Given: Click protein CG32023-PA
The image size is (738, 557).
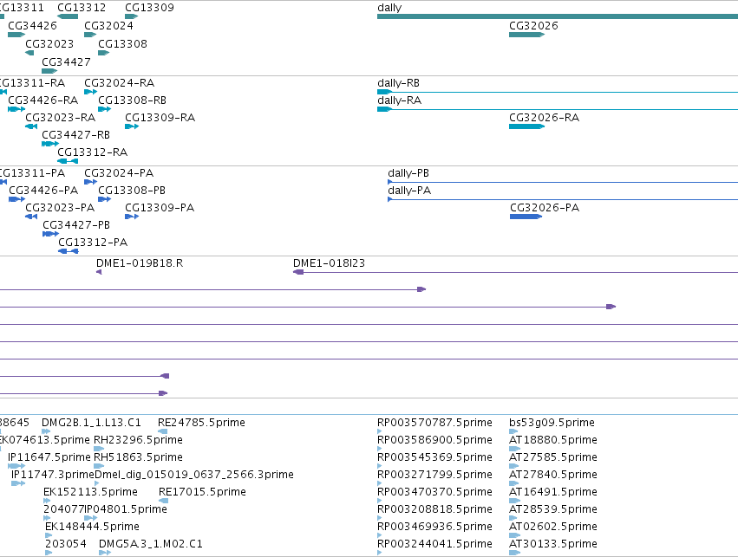Looking at the screenshot, I should coord(31,217).
